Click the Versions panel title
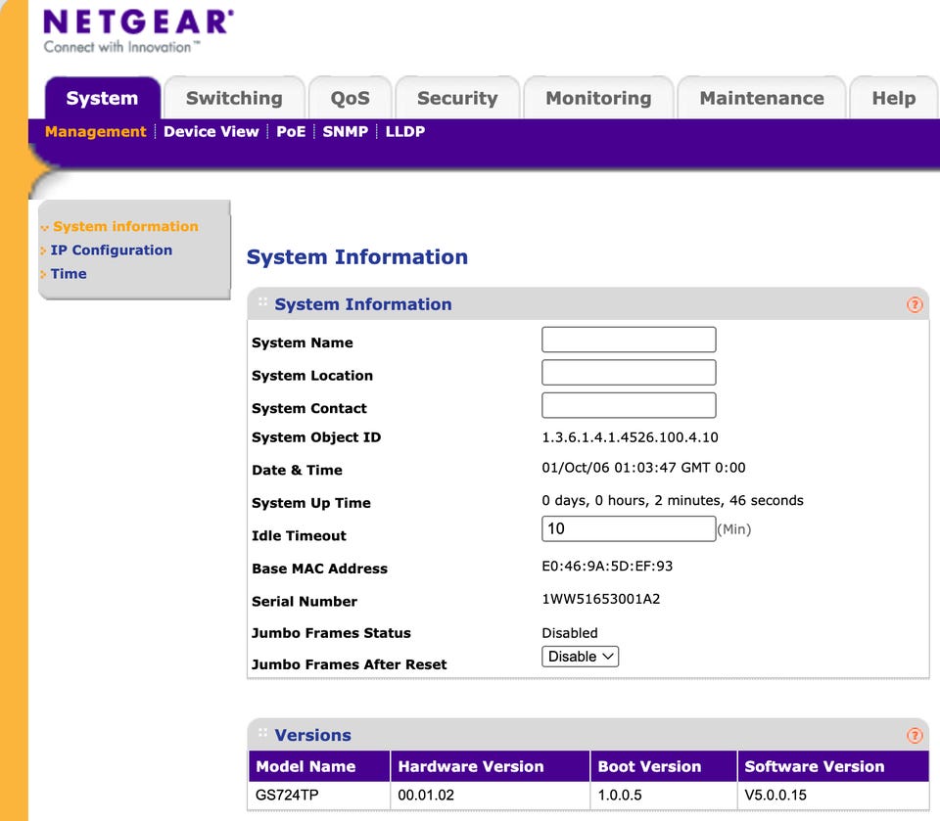This screenshot has height=821, width=940. [x=313, y=735]
